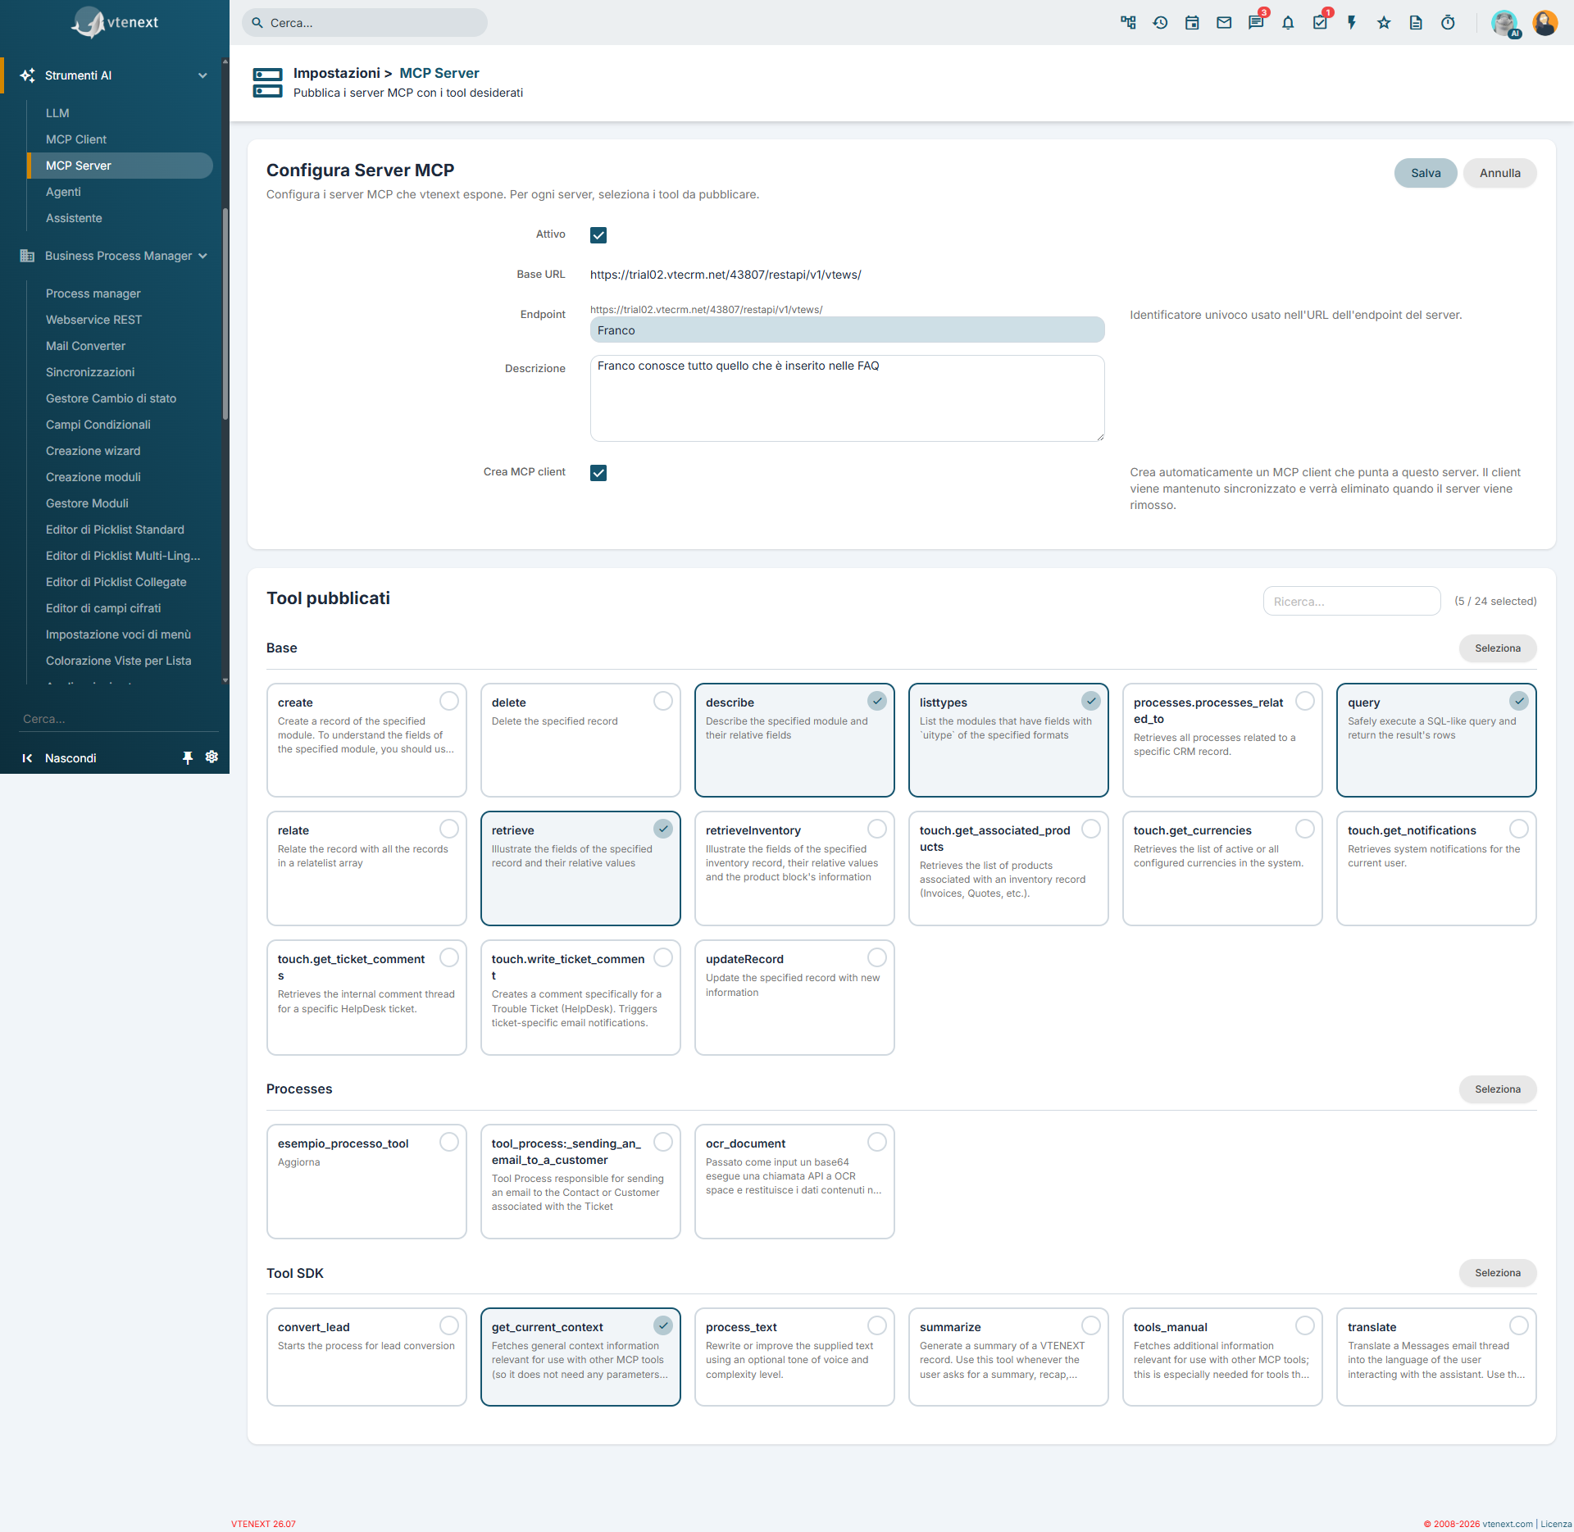Click the Licenza footer link

(1556, 1524)
